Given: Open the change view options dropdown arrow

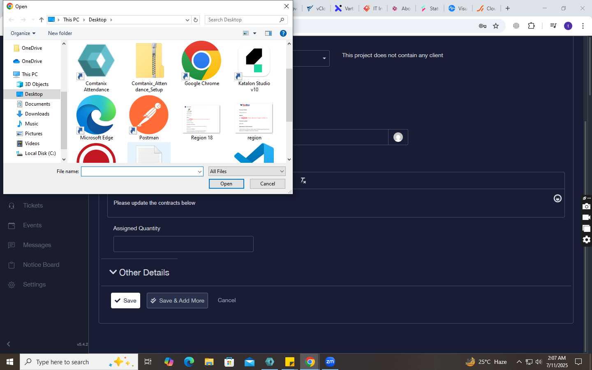Looking at the screenshot, I should click(254, 33).
